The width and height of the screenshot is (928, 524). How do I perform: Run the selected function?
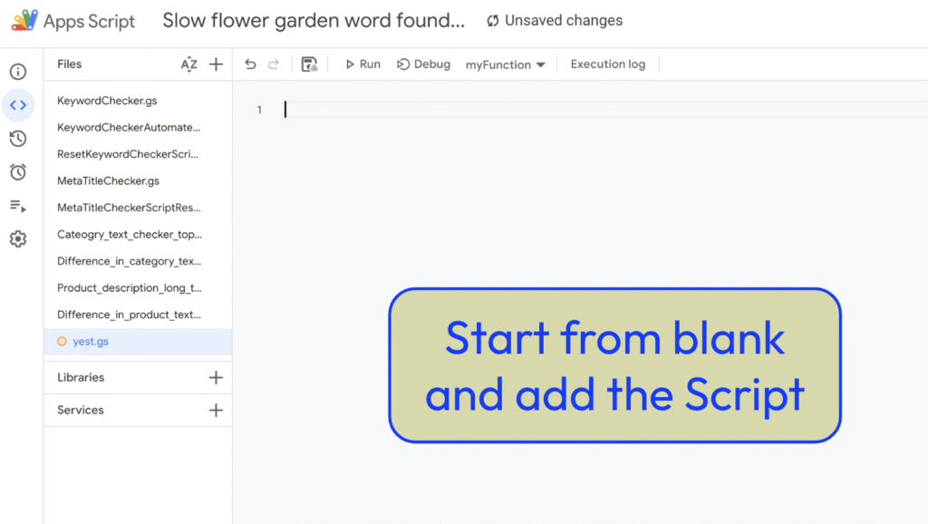pos(362,64)
